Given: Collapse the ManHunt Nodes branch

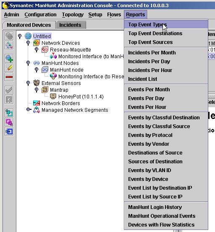Looking at the screenshot, I should coord(28,63).
